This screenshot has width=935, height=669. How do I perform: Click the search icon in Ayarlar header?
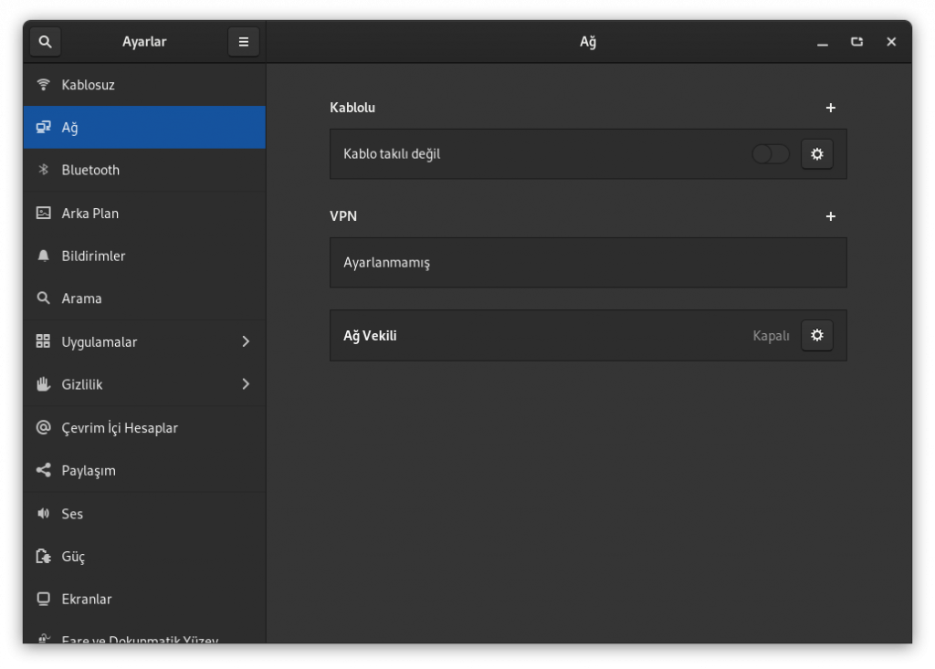pyautogui.click(x=45, y=42)
